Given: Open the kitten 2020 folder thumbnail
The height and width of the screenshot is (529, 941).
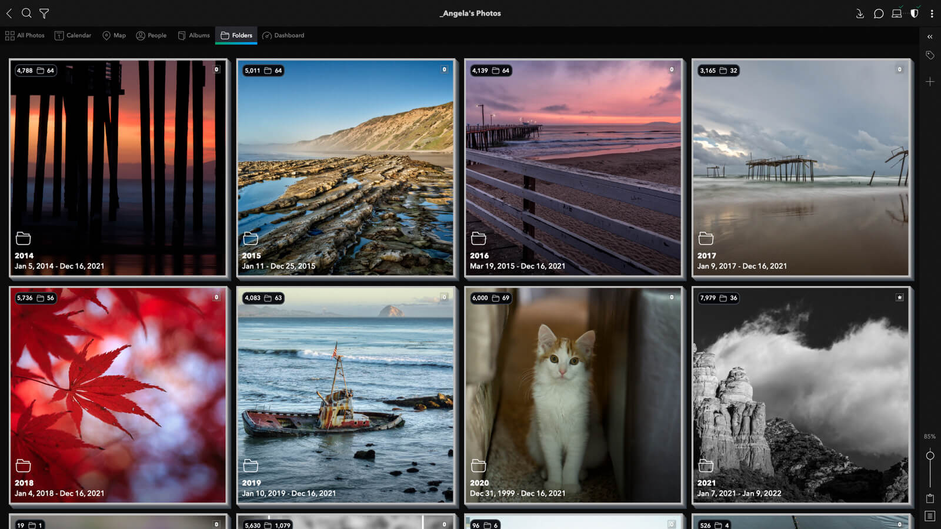Looking at the screenshot, I should [x=573, y=395].
